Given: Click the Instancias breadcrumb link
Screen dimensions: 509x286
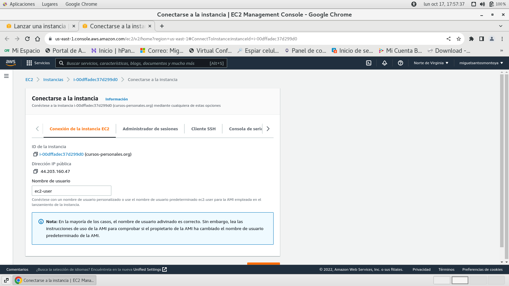Looking at the screenshot, I should tap(53, 79).
